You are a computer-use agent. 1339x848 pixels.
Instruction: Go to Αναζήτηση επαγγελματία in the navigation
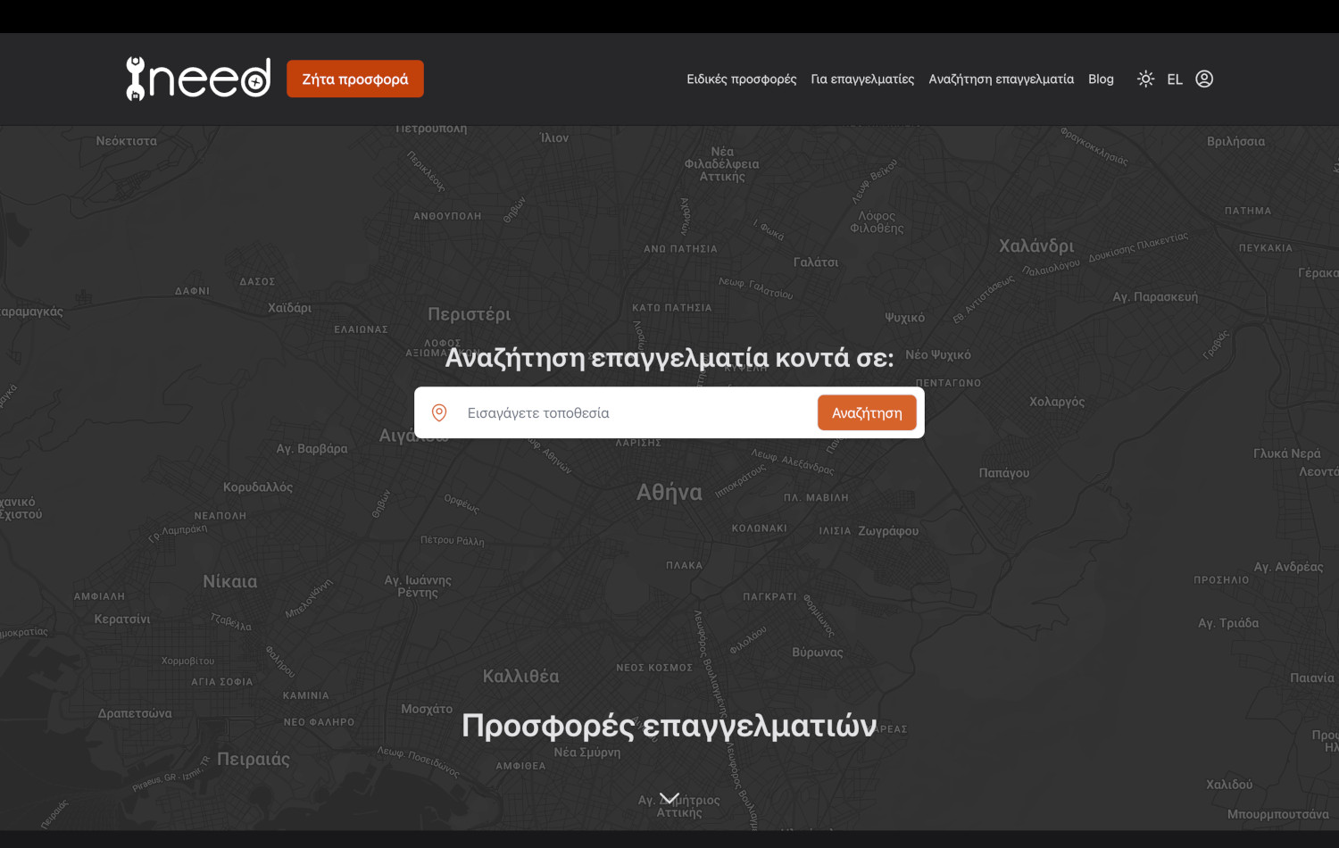click(1002, 79)
